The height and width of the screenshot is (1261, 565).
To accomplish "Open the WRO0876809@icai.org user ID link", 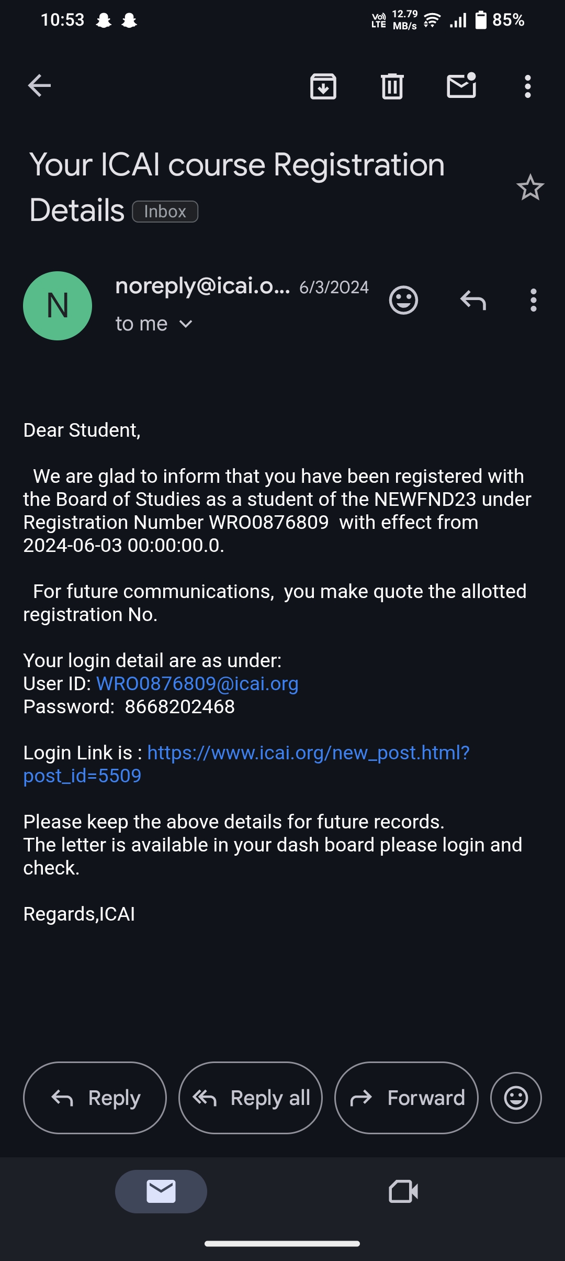I will point(197,683).
